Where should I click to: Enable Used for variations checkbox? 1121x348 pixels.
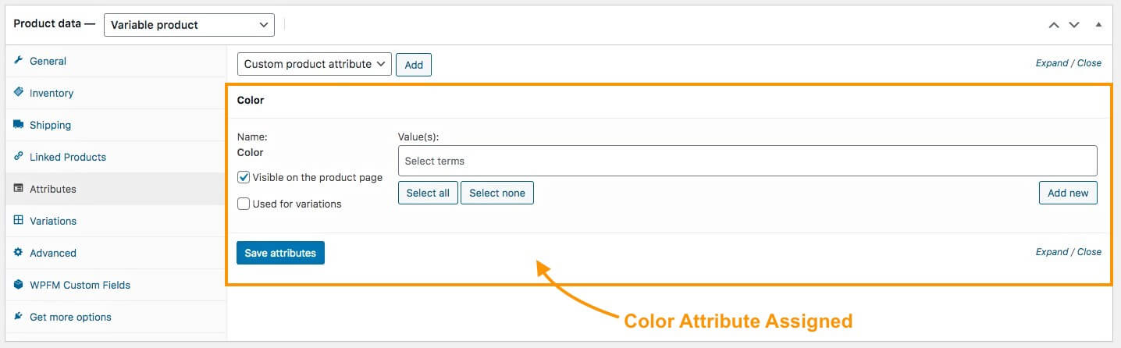point(244,204)
